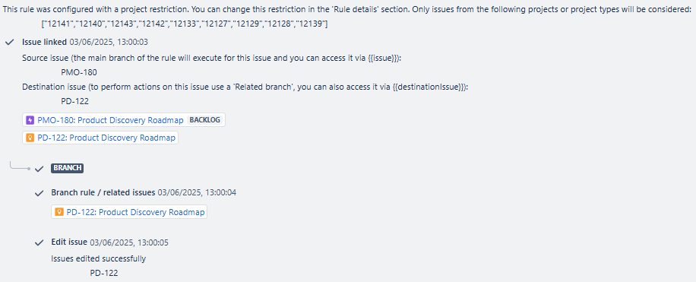The width and height of the screenshot is (696, 282).
Task: Click the orange idea icon under Issue linked section
Action: point(30,138)
